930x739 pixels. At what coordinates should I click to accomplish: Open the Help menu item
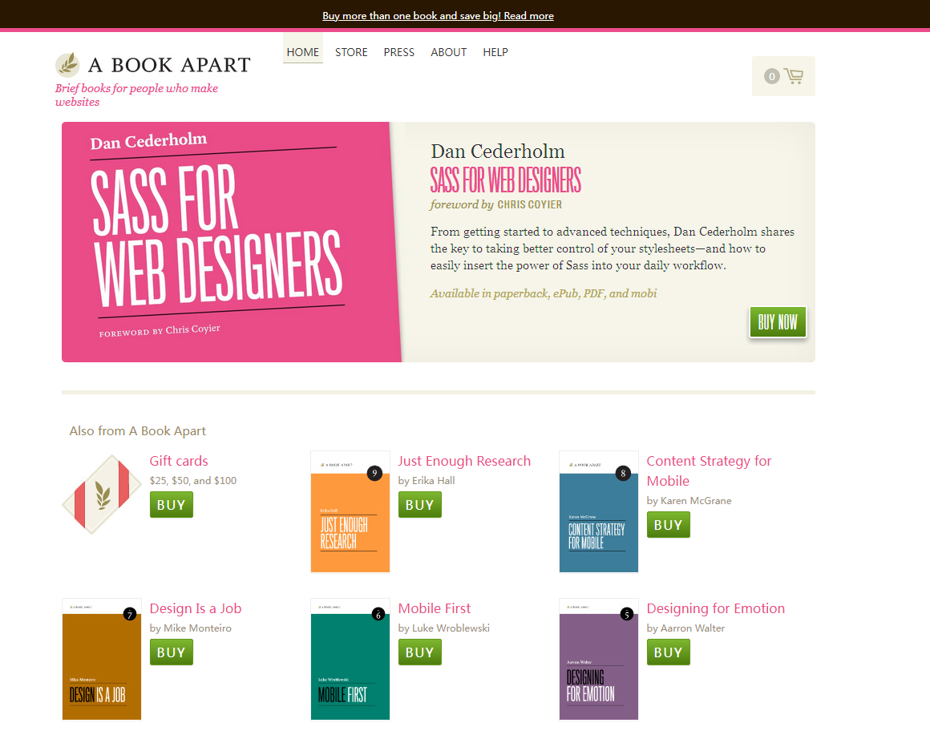495,52
